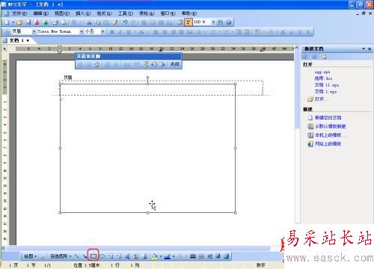Open the line color dropdown arrow
Viewport: 374px width, 269px height.
174,256
